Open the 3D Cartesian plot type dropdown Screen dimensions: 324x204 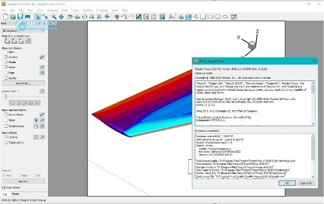coord(23,31)
